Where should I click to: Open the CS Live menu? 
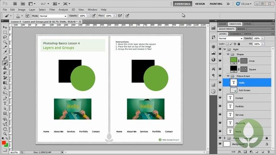244,4
